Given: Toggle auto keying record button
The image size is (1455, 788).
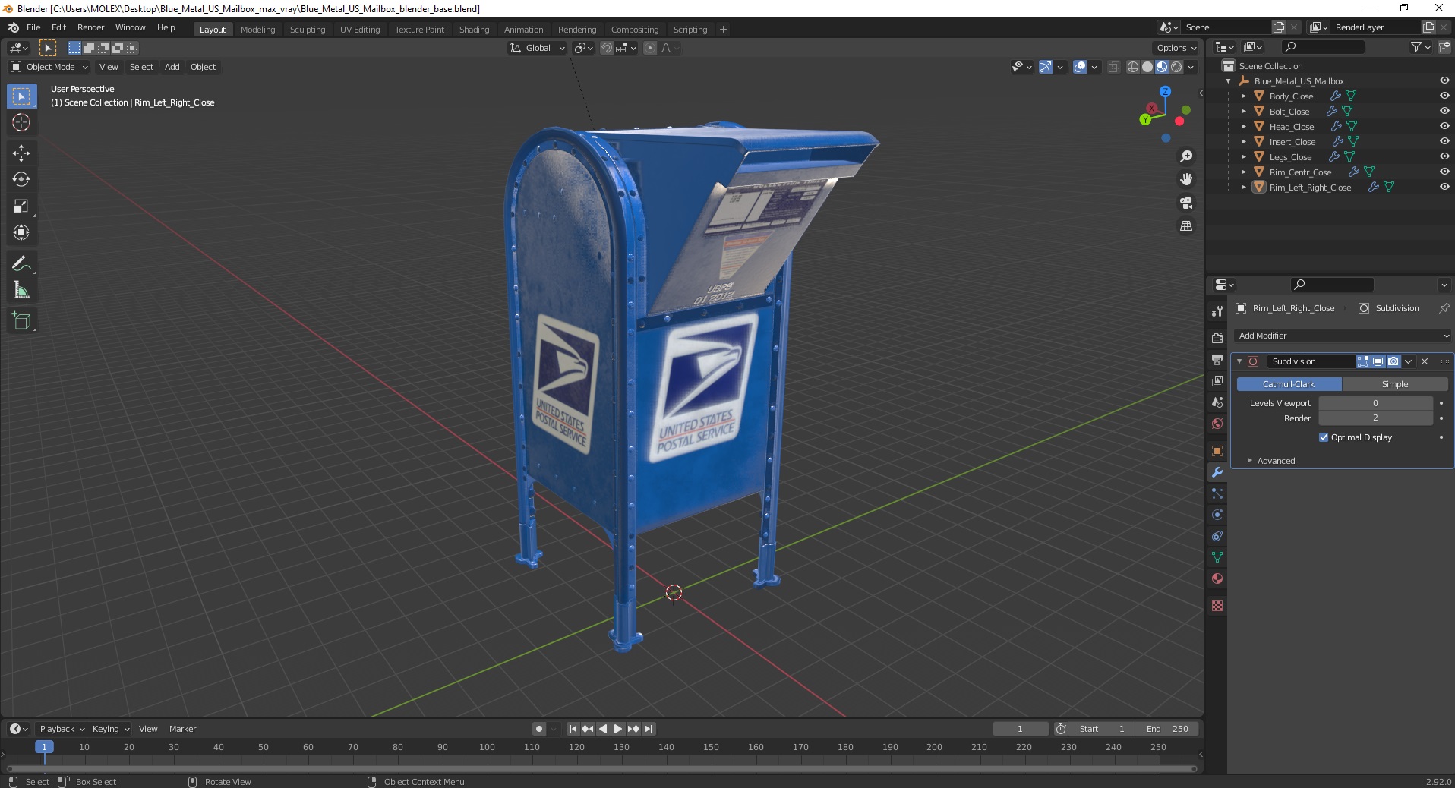Looking at the screenshot, I should point(538,729).
